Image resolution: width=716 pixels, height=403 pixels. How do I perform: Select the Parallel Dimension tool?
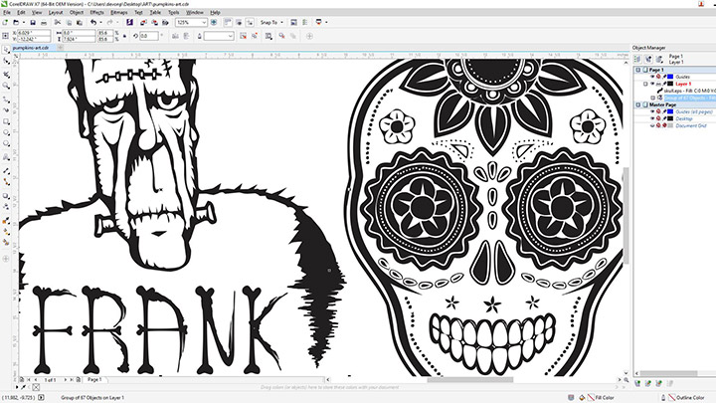pyautogui.click(x=6, y=170)
